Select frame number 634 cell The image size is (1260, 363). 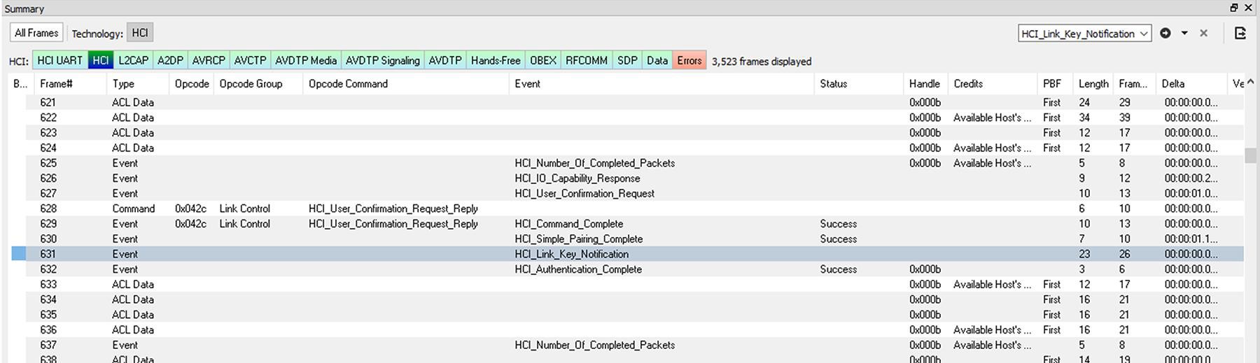48,299
